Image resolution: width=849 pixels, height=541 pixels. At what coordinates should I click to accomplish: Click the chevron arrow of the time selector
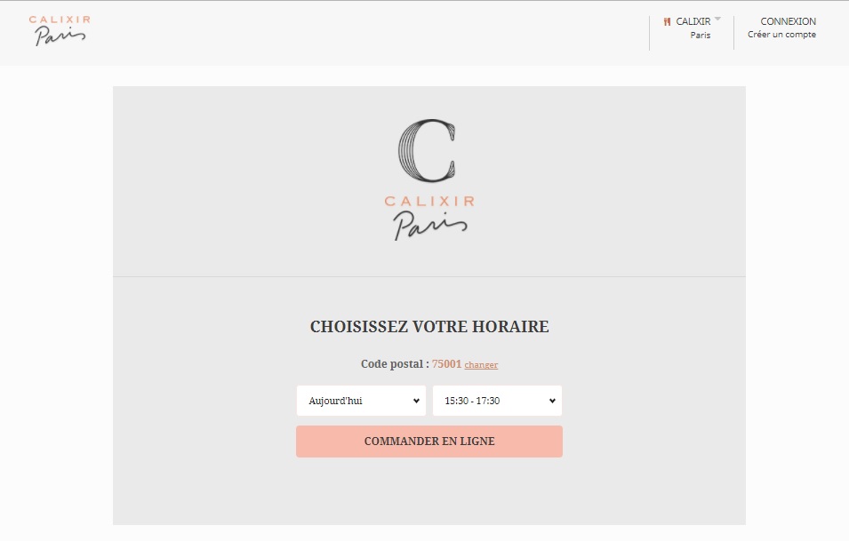click(x=552, y=401)
